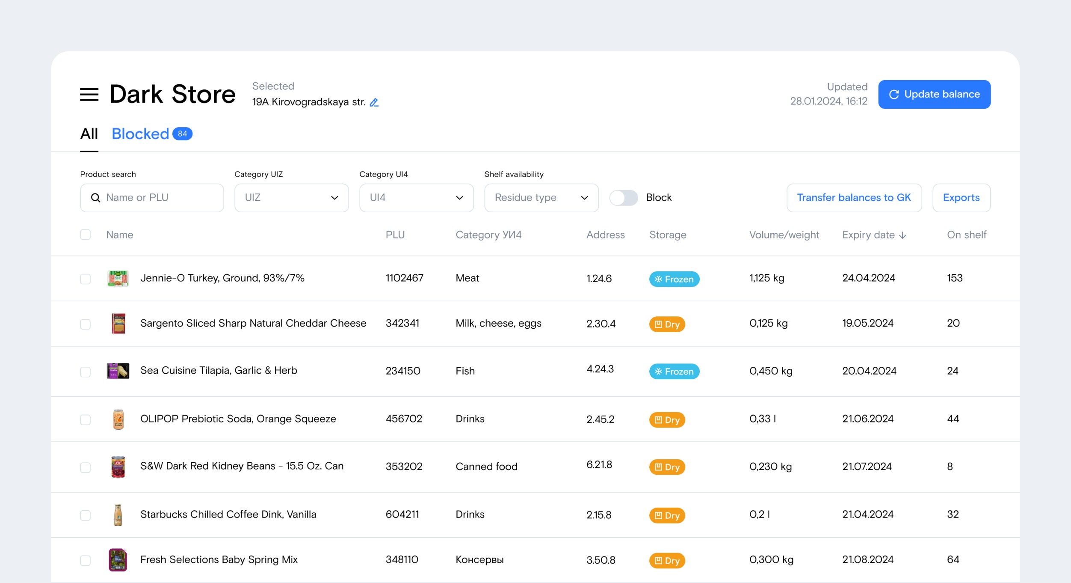Click Frozen badge on Jennie-O Turkey row
The image size is (1071, 583).
[x=674, y=279]
